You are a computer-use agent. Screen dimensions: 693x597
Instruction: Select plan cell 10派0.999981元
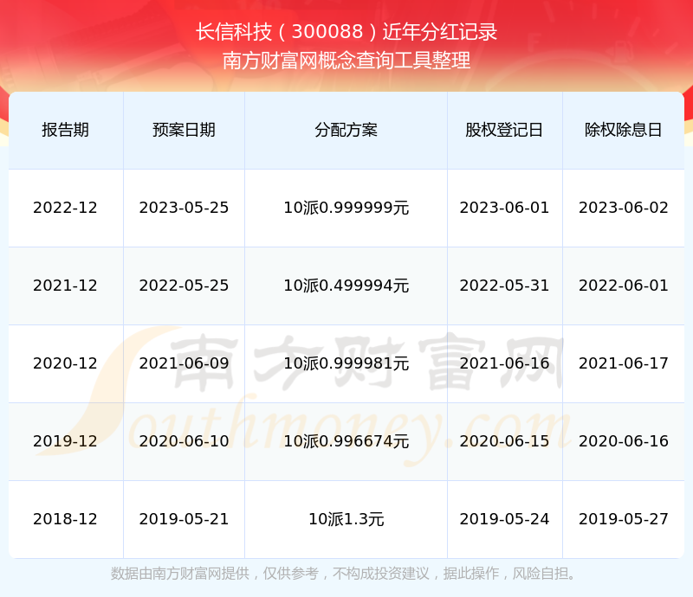tap(346, 363)
